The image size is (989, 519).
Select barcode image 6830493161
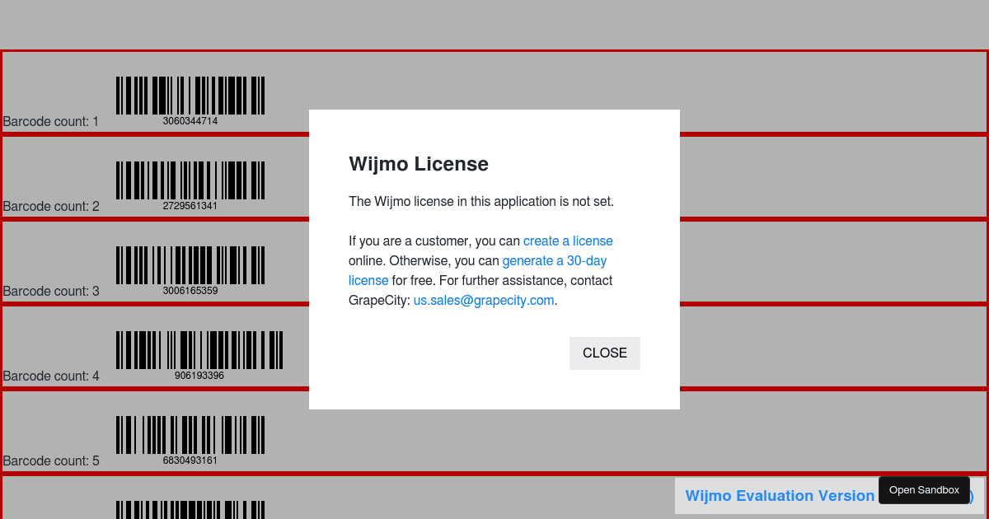click(190, 441)
